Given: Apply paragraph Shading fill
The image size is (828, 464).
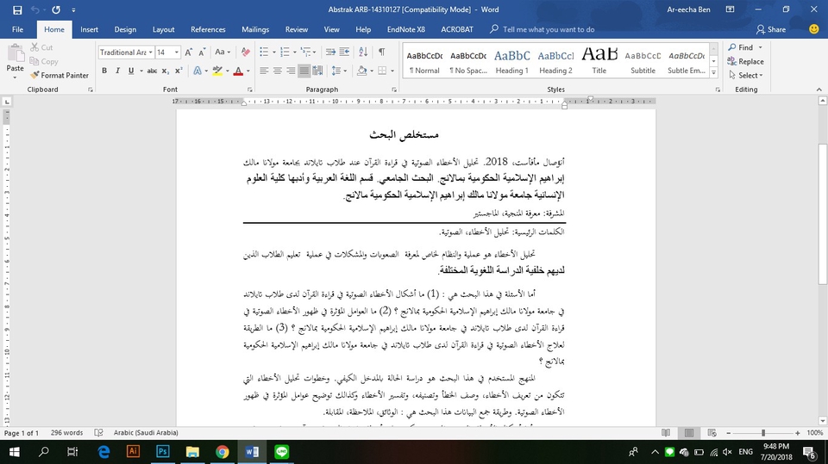Looking at the screenshot, I should (x=361, y=71).
